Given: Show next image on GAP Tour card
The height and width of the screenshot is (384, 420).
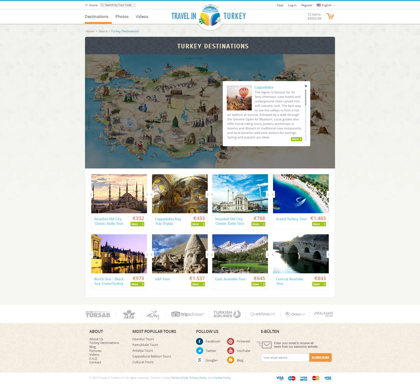Looking at the screenshot, I should pyautogui.click(x=207, y=255).
